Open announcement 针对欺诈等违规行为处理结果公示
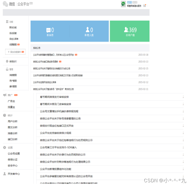The image size is (191, 186). click(65, 162)
